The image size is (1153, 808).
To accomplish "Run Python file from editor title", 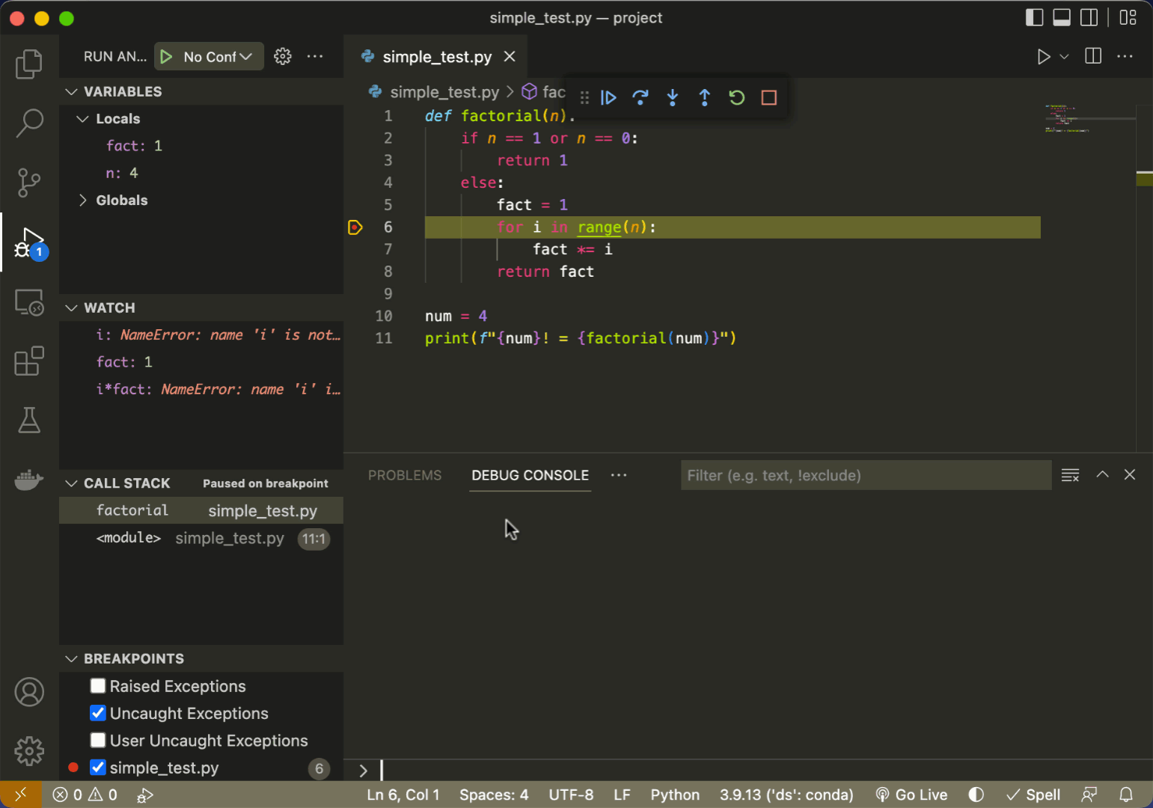I will tap(1043, 57).
